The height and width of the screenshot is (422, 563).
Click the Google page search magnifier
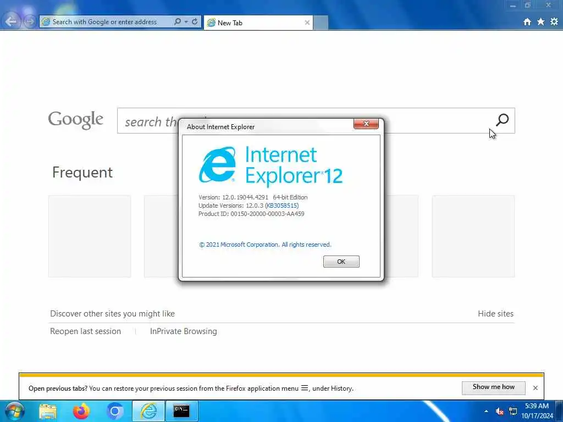click(x=503, y=120)
